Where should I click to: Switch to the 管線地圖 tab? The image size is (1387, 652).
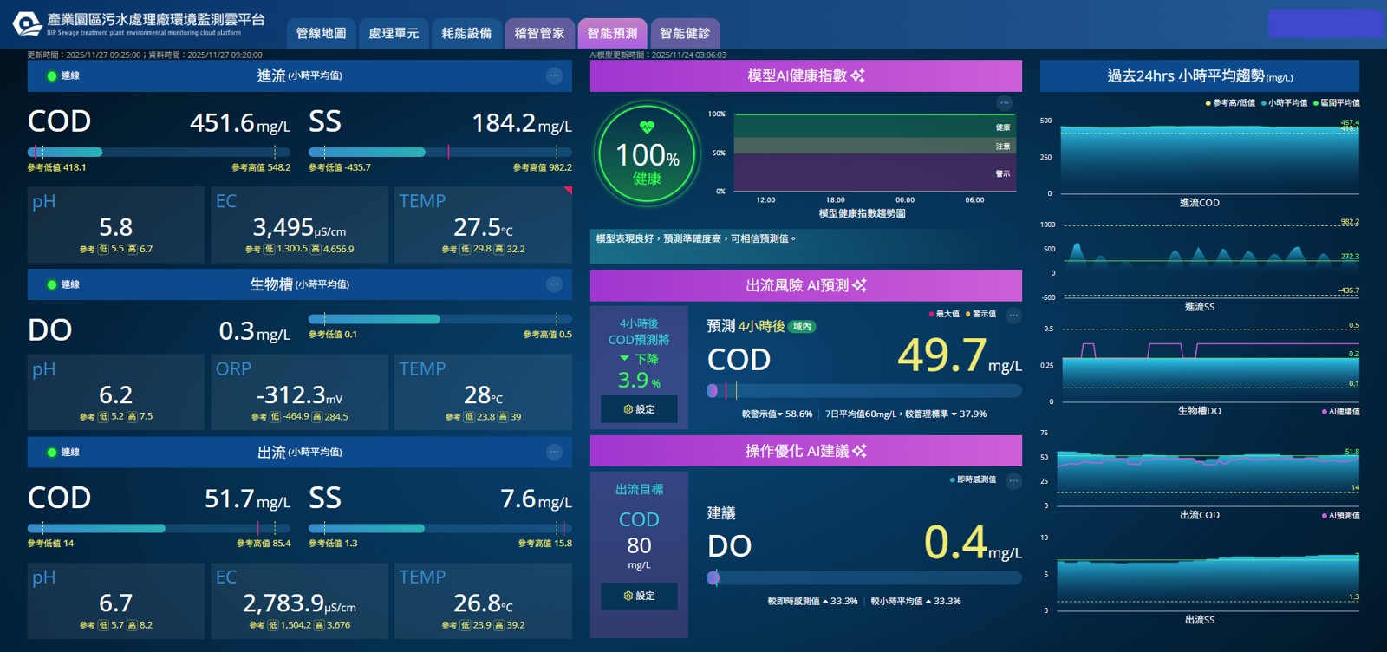321,33
